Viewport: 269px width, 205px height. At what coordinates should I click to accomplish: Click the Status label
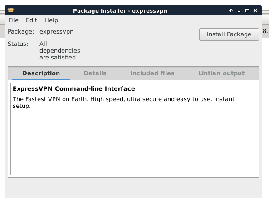pos(18,44)
